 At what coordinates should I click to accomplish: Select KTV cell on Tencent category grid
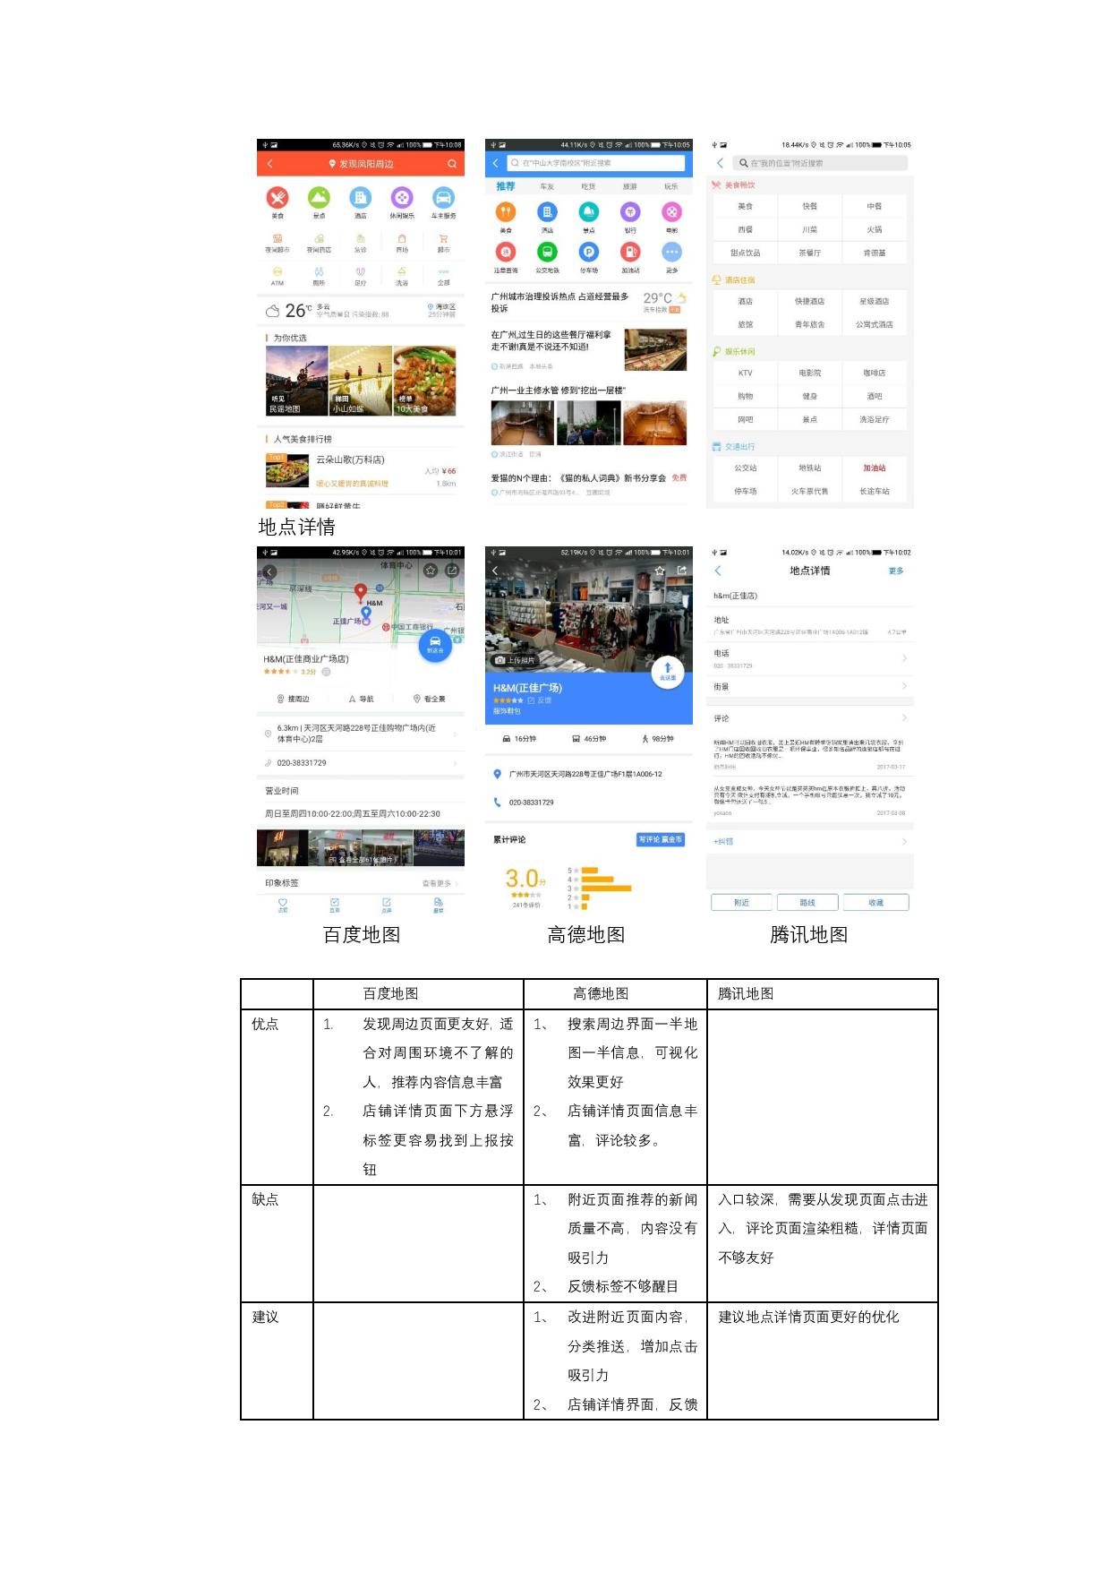point(745,373)
